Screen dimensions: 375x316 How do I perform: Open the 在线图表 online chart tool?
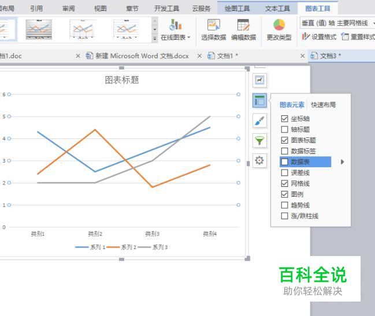pos(176,30)
